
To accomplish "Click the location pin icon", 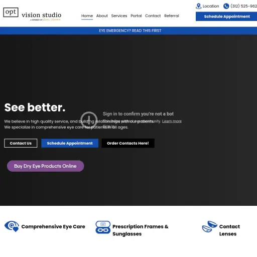I will [x=198, y=6].
